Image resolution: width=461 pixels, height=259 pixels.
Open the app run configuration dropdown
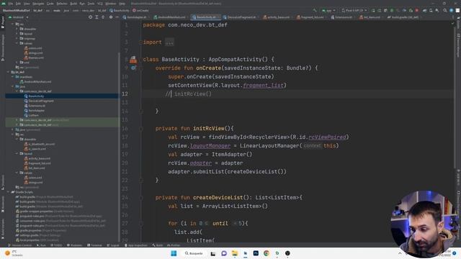click(328, 11)
